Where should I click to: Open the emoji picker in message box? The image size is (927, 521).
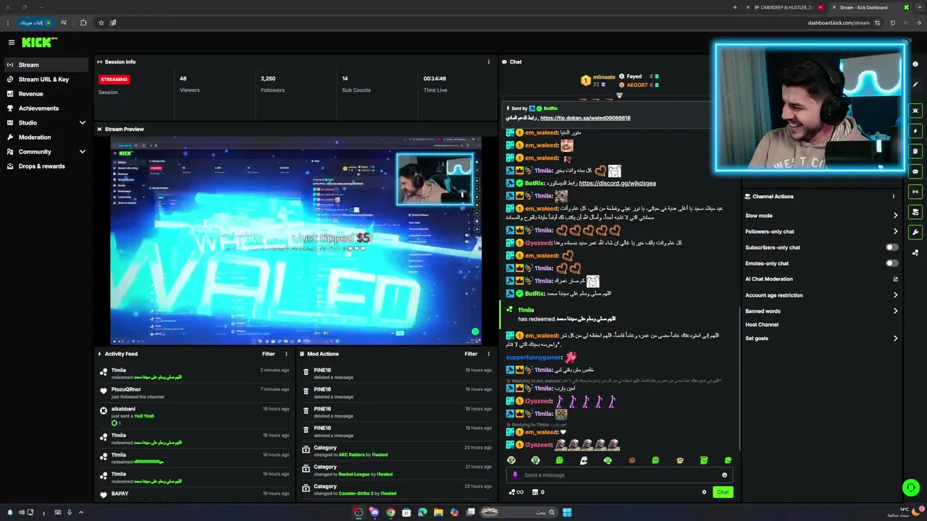point(724,475)
